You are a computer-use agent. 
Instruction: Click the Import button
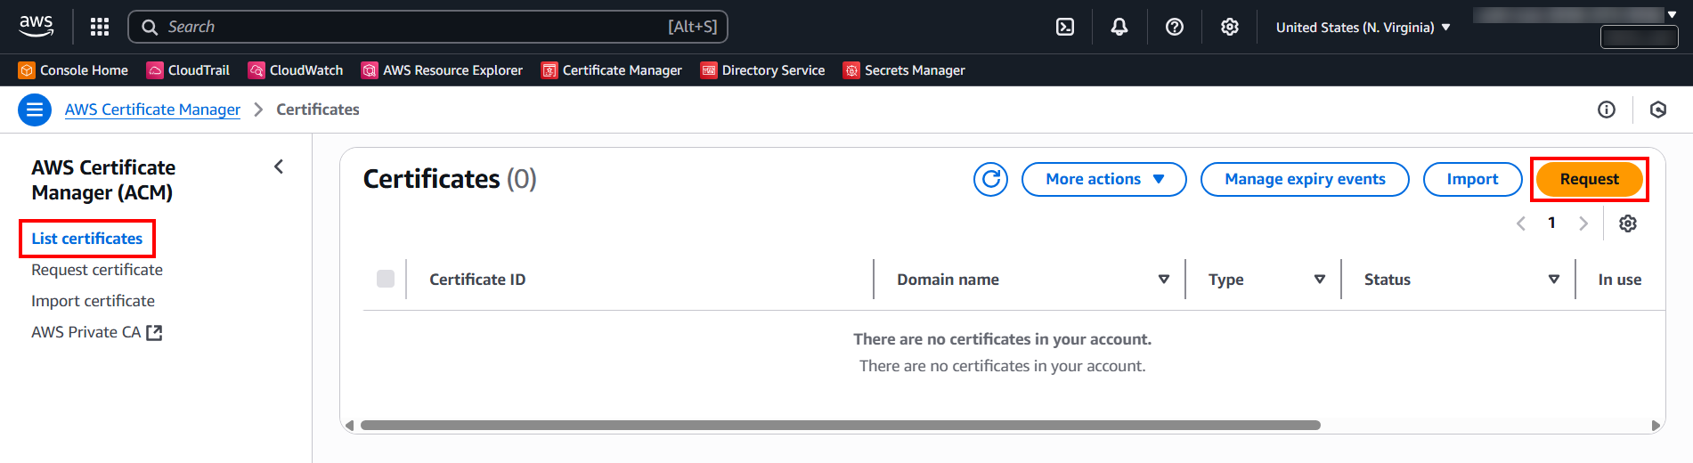pyautogui.click(x=1472, y=179)
